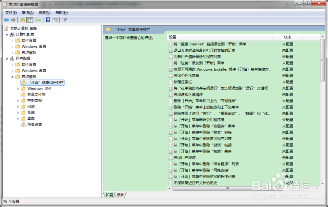Click 未配置 status of 锁定任务栏 row
328x207 pixels.
[288, 82]
